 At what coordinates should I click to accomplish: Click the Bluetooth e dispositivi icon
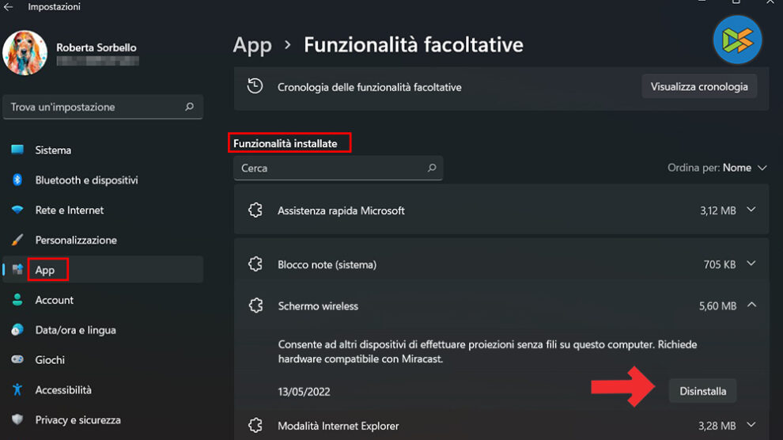point(17,180)
